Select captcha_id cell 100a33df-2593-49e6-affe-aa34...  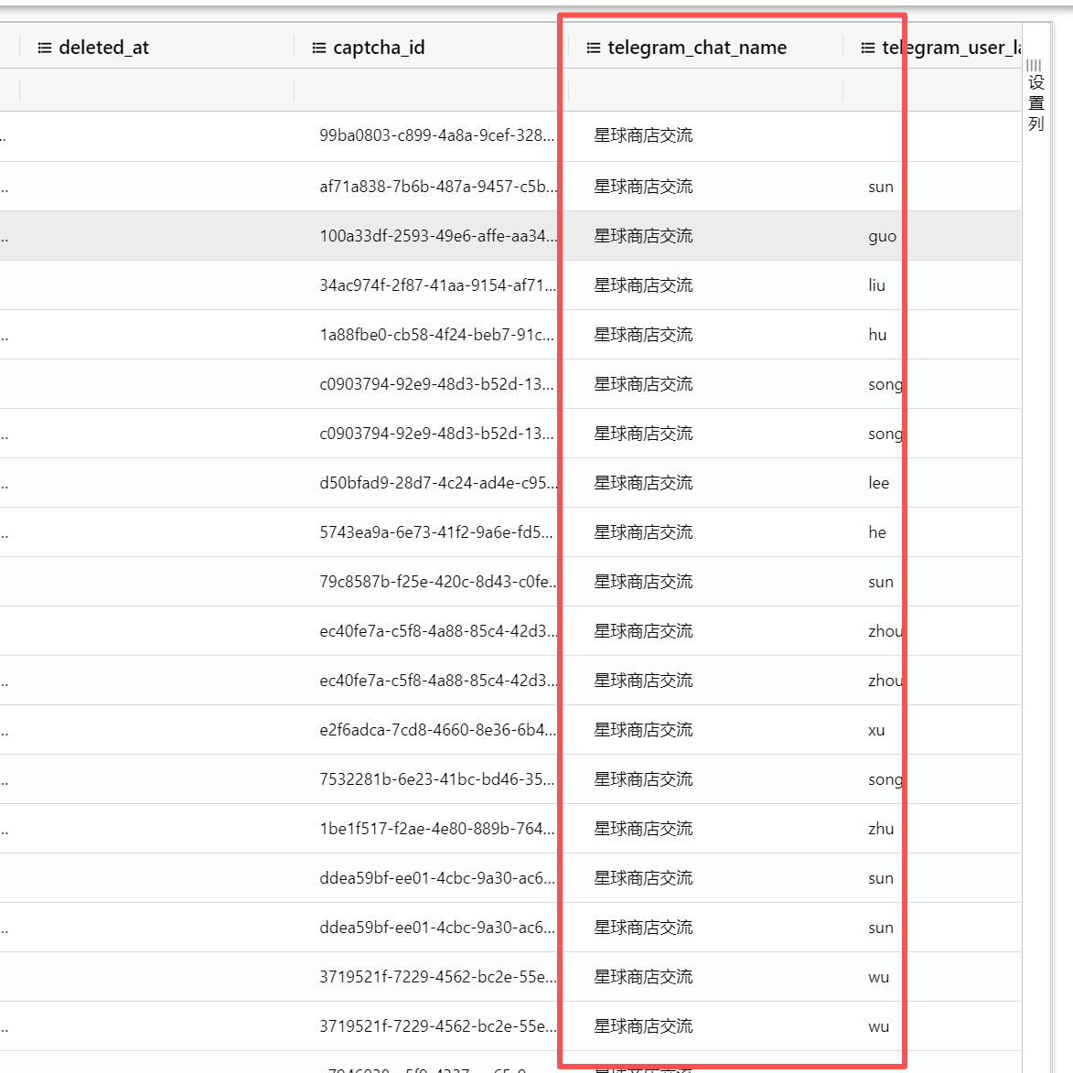click(438, 235)
